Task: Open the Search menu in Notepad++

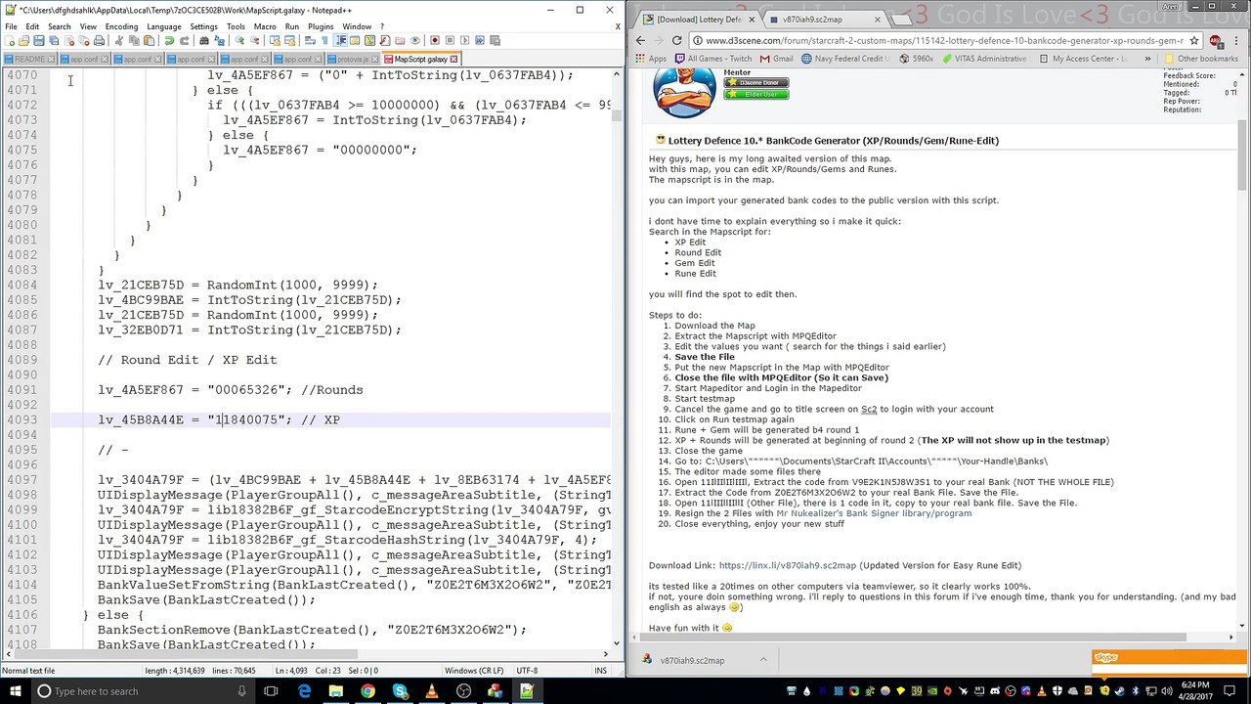Action: (x=59, y=26)
